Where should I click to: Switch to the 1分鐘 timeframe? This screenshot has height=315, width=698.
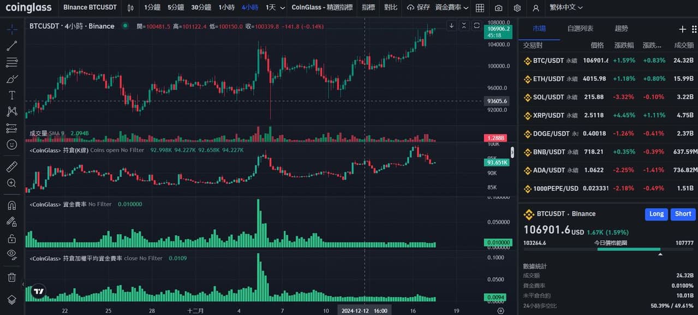tap(153, 8)
